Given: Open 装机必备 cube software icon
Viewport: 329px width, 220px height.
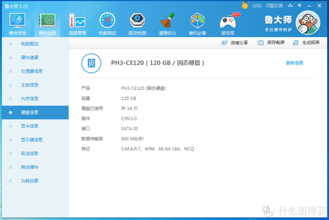Looking at the screenshot, I should pyautogui.click(x=197, y=24).
